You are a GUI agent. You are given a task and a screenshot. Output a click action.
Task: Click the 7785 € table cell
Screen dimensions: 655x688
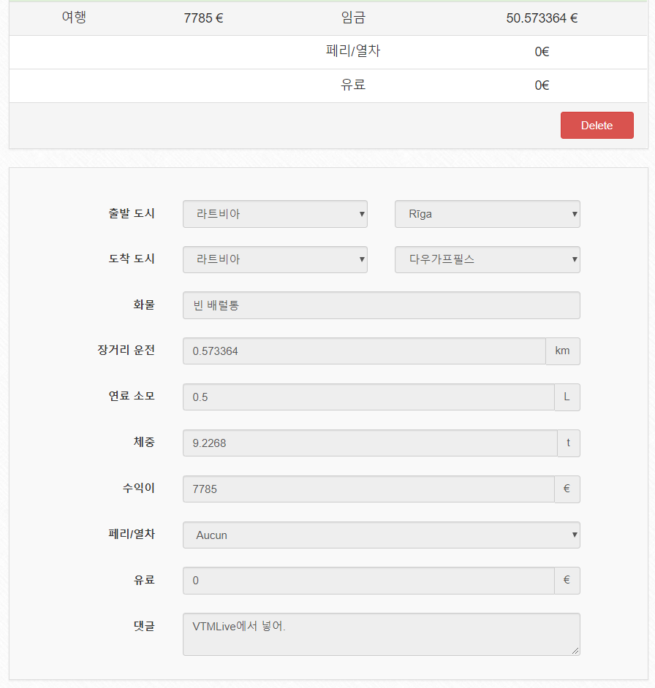tap(203, 18)
